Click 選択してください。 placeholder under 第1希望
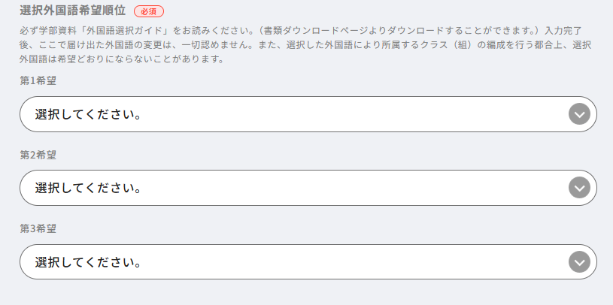The image size is (613, 305). (89, 115)
